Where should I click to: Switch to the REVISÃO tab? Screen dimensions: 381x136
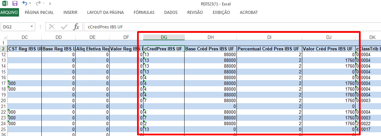tap(195, 13)
